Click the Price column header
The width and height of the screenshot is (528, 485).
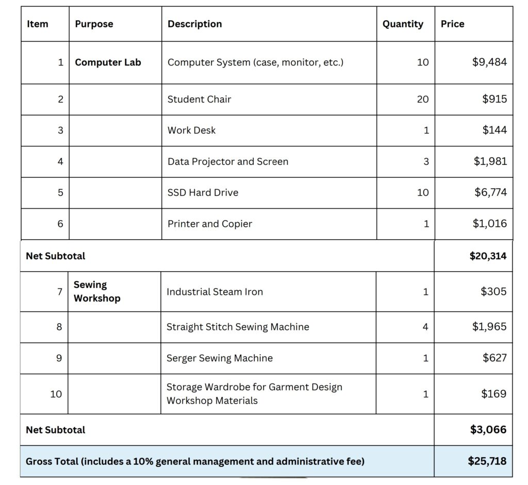coord(474,24)
